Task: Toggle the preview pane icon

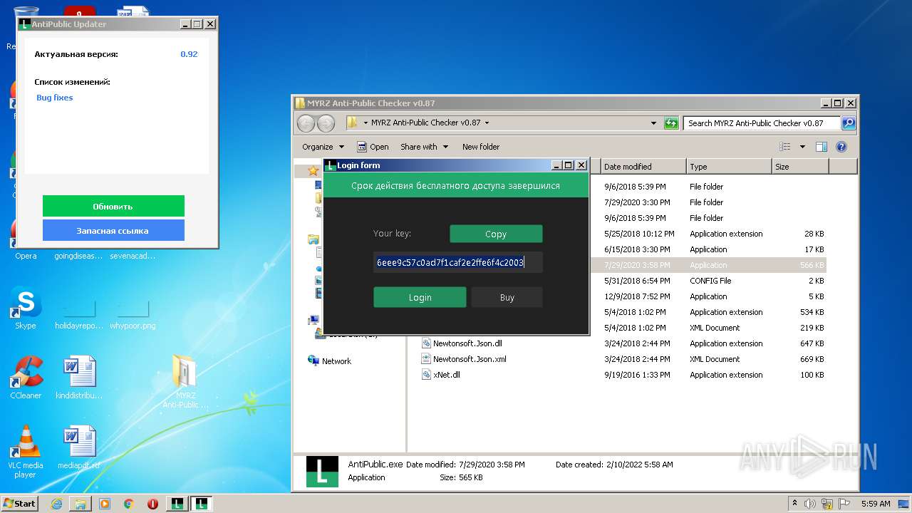Action: 822,147
